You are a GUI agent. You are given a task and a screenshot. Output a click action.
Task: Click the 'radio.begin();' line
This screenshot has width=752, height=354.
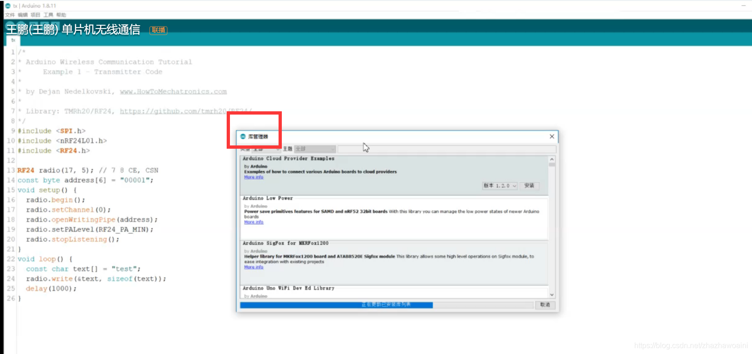[56, 200]
